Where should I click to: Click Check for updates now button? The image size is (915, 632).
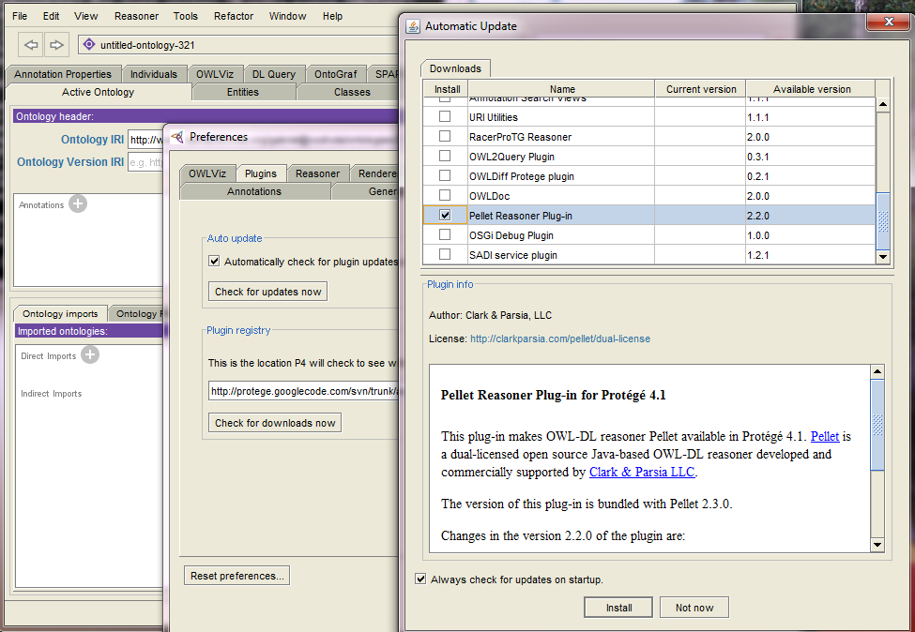point(267,292)
